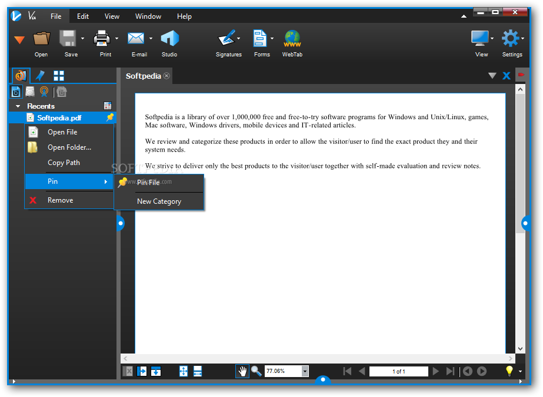Image resolution: width=543 pixels, height=397 pixels.
Task: Open the Signatures dropdown arrow
Action: (239, 38)
